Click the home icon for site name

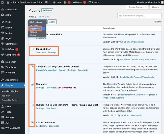click(8, 3)
